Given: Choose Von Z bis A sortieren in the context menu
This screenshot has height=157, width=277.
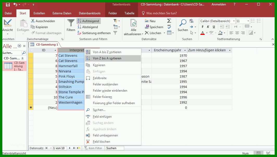Looking at the screenshot, I should pyautogui.click(x=113, y=58).
